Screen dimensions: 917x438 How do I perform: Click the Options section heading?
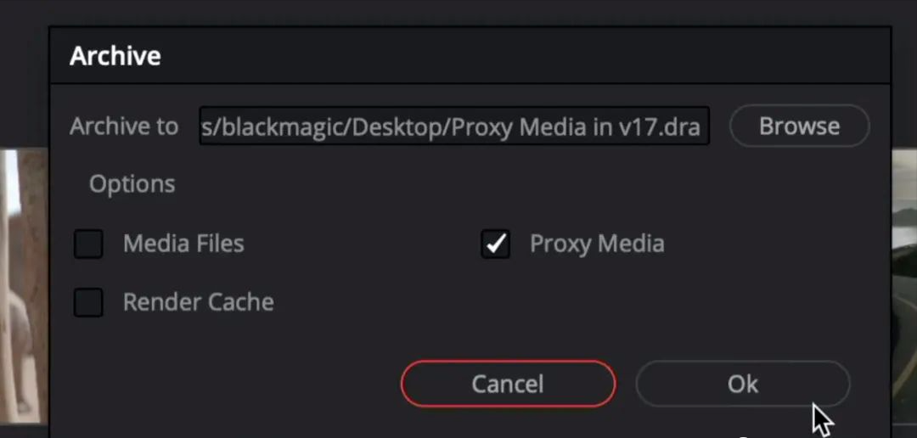click(x=132, y=184)
